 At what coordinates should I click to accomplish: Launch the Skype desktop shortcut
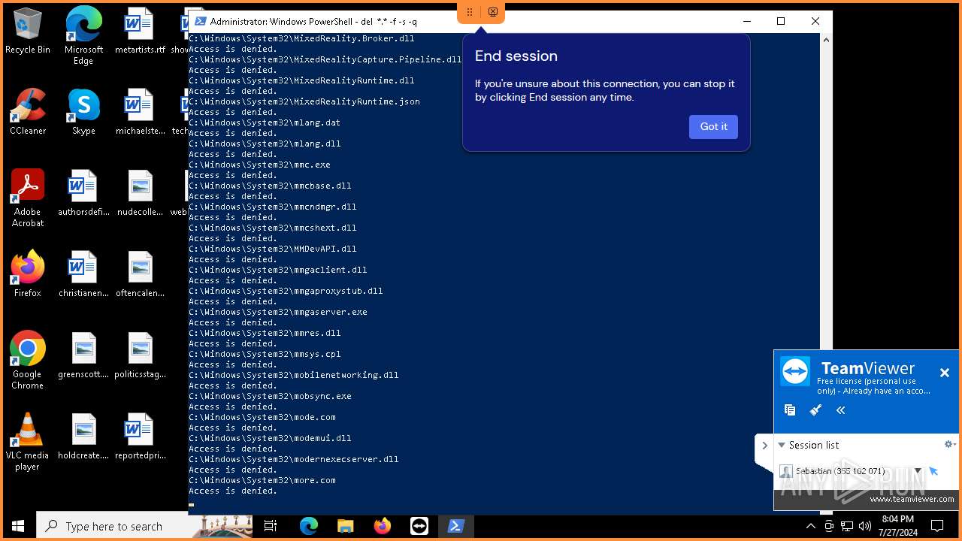pos(83,112)
